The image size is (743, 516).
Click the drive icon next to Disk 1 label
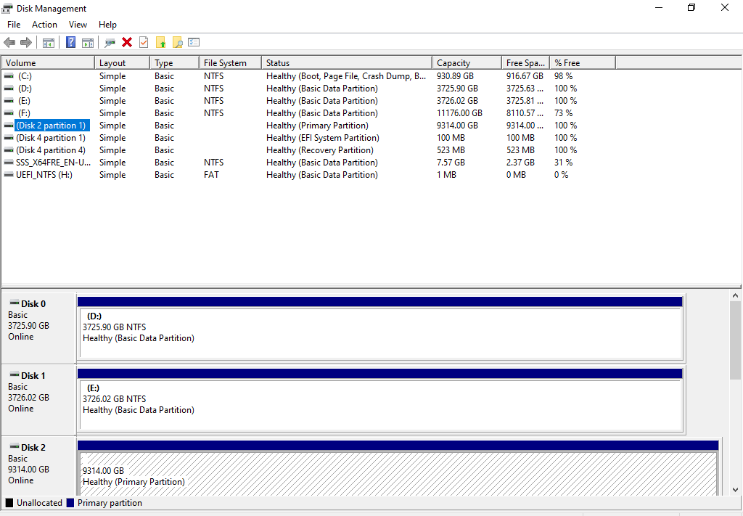15,374
